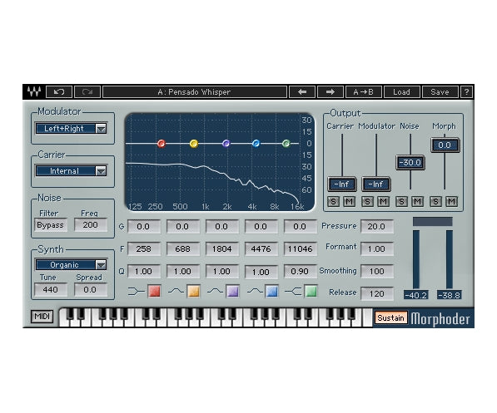Click the low shelf filter type icon
497x413 pixels.
(137, 291)
